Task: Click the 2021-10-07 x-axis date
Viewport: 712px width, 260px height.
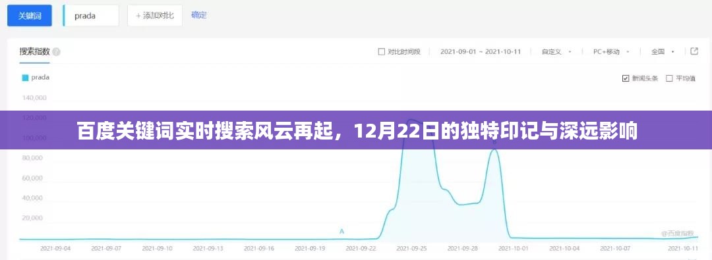Action: [615, 249]
